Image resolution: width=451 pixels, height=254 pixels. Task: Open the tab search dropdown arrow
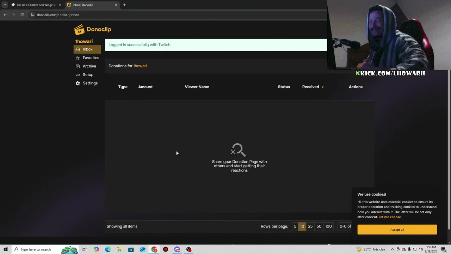[x=5, y=5]
